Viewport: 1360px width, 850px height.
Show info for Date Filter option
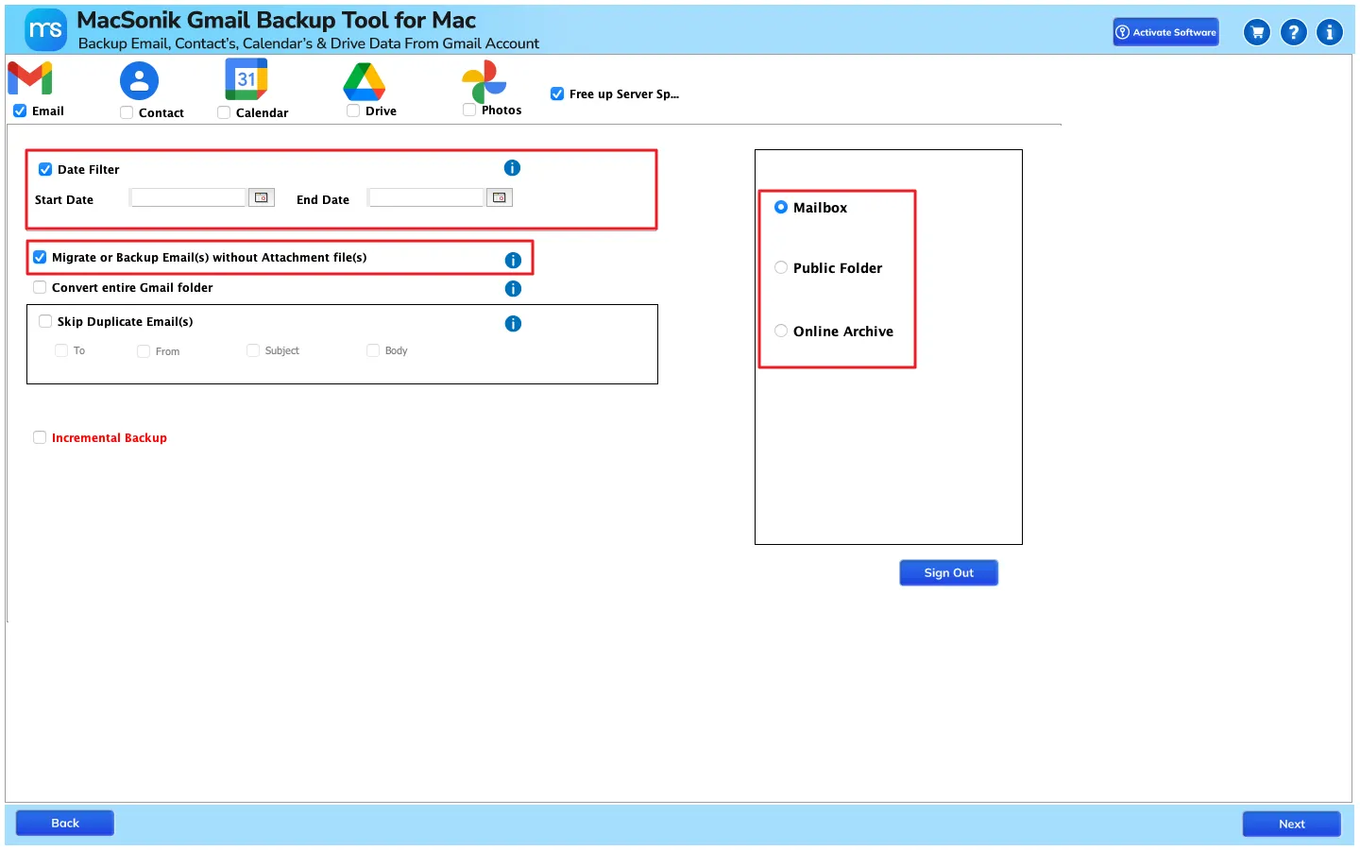tap(512, 168)
